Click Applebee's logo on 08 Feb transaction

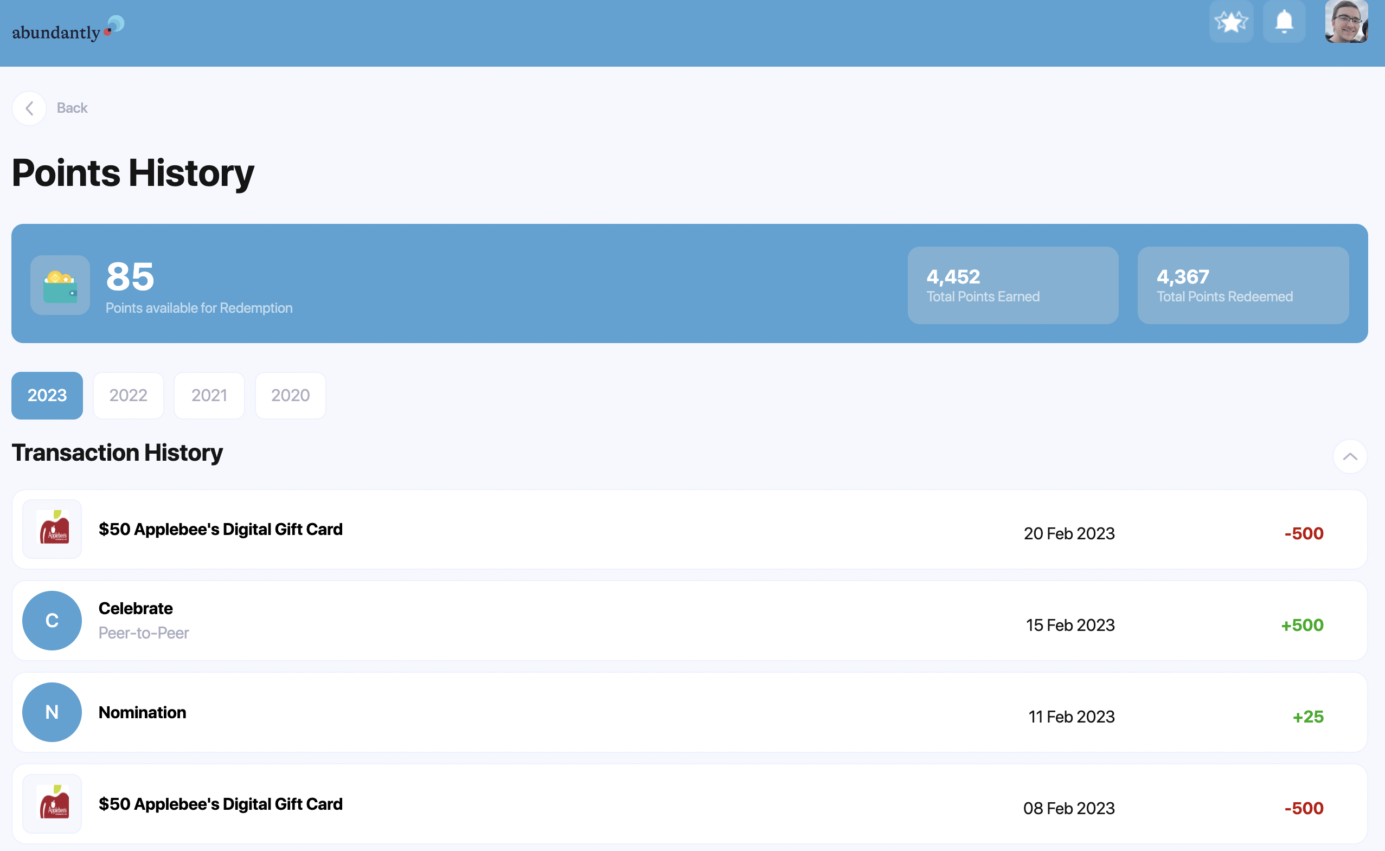(53, 804)
